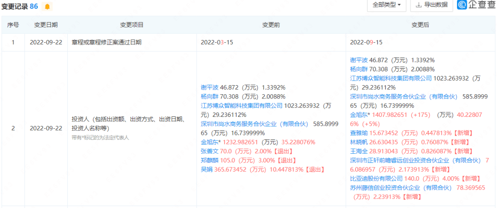This screenshot has width=497, height=208.
Task: Open 苏州藤信创业投资合伙企业 link
Action: click(401, 188)
